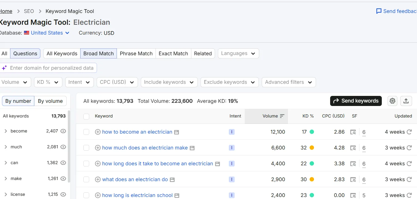Switch to Phrase Match tab
This screenshot has height=199, width=417.
click(x=136, y=54)
